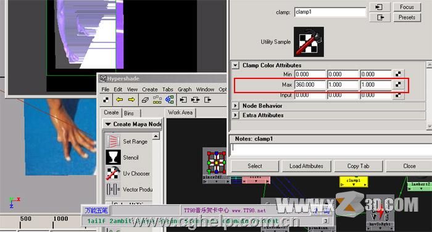This screenshot has width=432, height=232.
Task: Click the Max field showing 360.000
Action: coord(310,85)
